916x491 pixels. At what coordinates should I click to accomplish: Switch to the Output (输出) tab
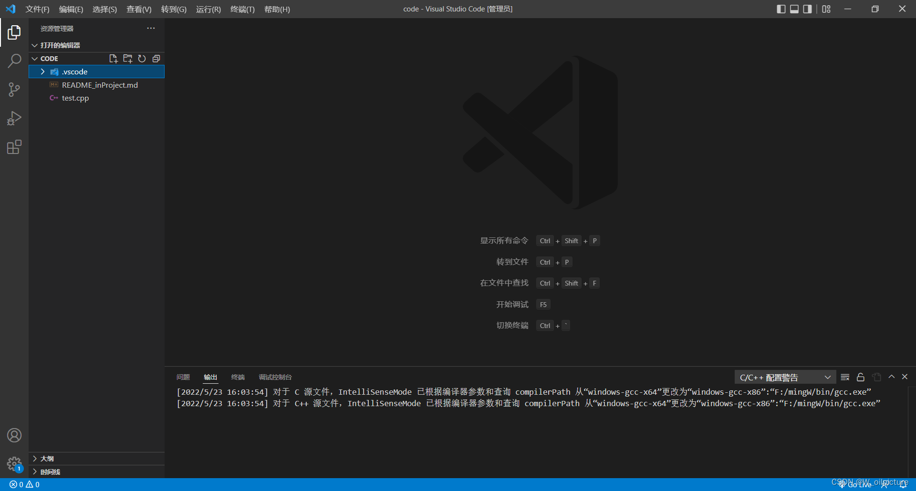pyautogui.click(x=210, y=377)
